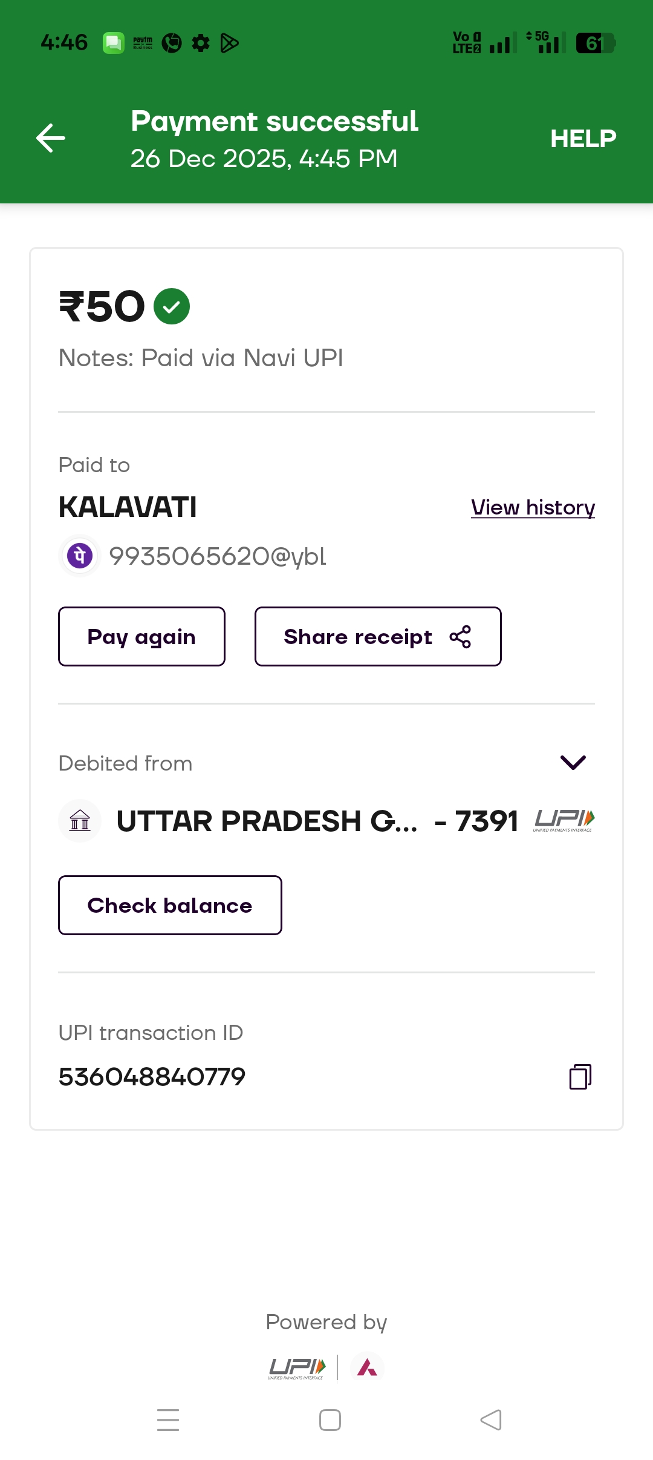The height and width of the screenshot is (1460, 653).
Task: Tap the Axis Bank logo at bottom
Action: pos(367,1367)
